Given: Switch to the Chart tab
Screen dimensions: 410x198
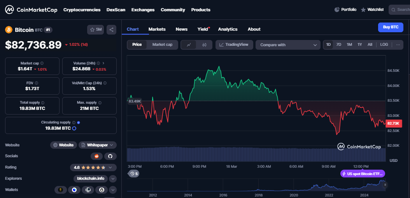Looking at the screenshot, I should click(x=133, y=29).
